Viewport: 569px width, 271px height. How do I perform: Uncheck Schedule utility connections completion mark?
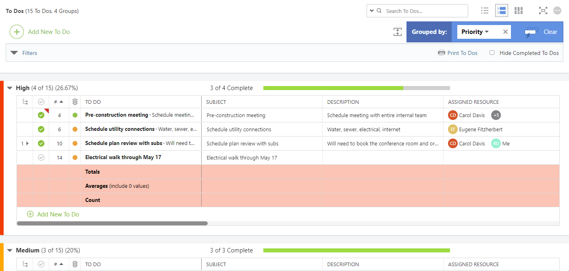(x=41, y=129)
